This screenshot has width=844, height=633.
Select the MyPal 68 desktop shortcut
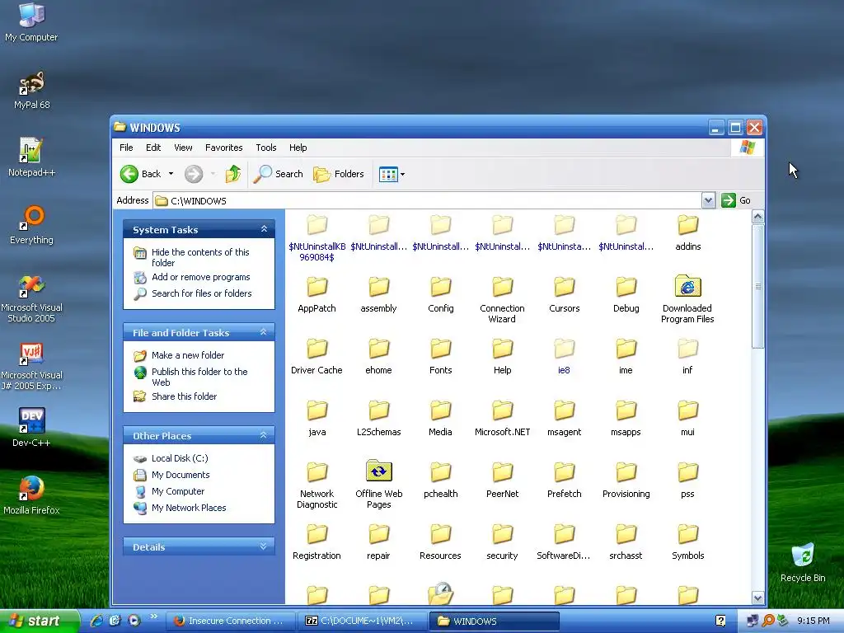pyautogui.click(x=32, y=90)
